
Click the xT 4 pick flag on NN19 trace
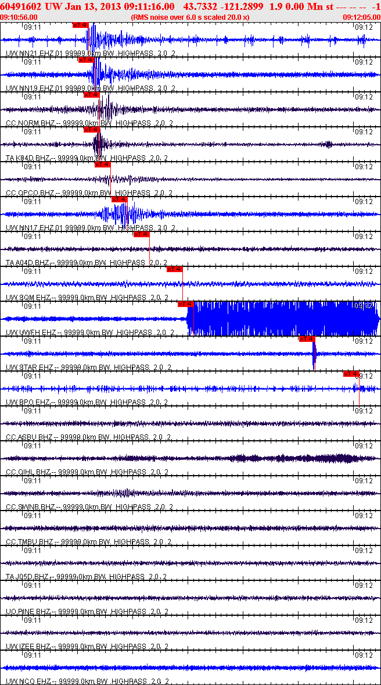(86, 60)
